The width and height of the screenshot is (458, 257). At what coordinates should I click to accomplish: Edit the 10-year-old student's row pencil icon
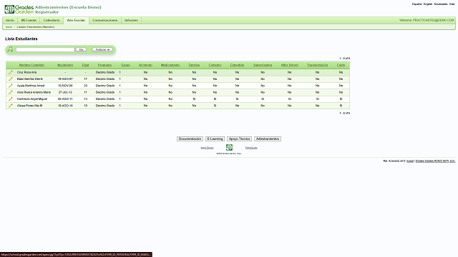pyautogui.click(x=11, y=106)
